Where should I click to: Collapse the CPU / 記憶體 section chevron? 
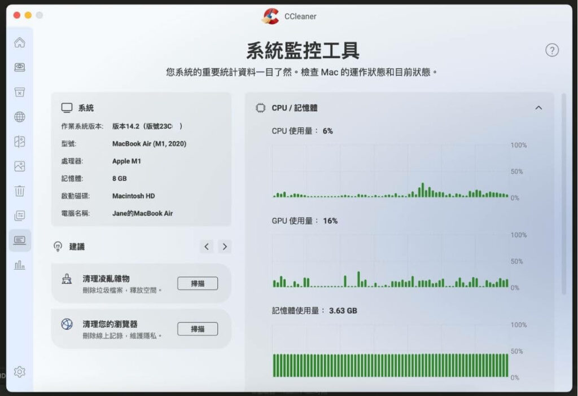[x=538, y=108]
